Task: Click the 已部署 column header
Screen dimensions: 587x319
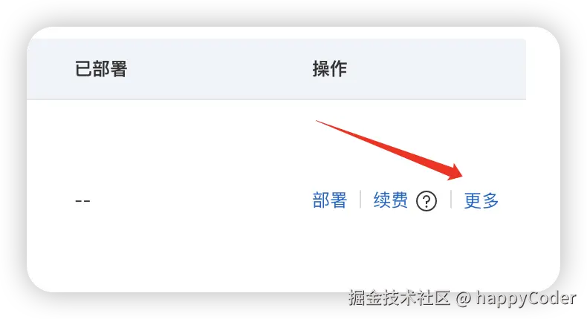Action: coord(101,69)
